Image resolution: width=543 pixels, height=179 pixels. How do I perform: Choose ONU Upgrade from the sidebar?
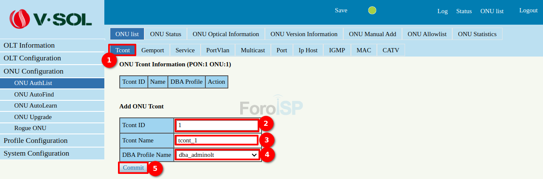(x=33, y=117)
